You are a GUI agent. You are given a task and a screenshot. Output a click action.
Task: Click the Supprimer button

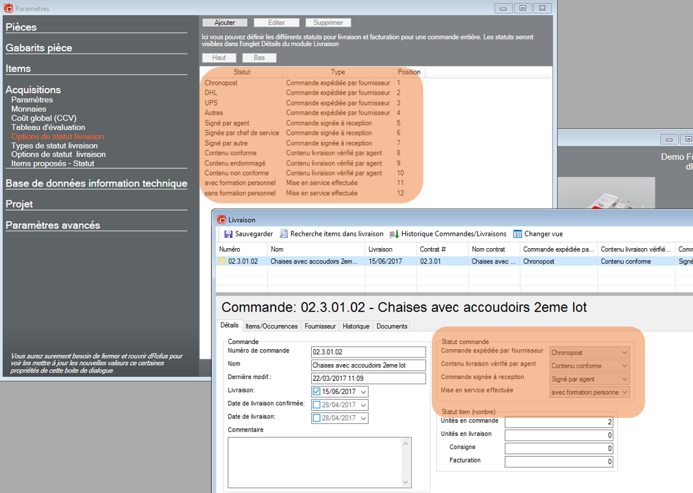pos(328,23)
